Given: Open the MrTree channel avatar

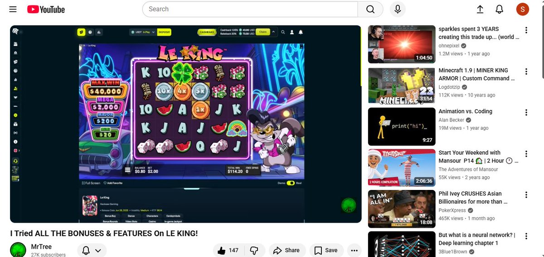Looking at the screenshot, I should [18, 250].
